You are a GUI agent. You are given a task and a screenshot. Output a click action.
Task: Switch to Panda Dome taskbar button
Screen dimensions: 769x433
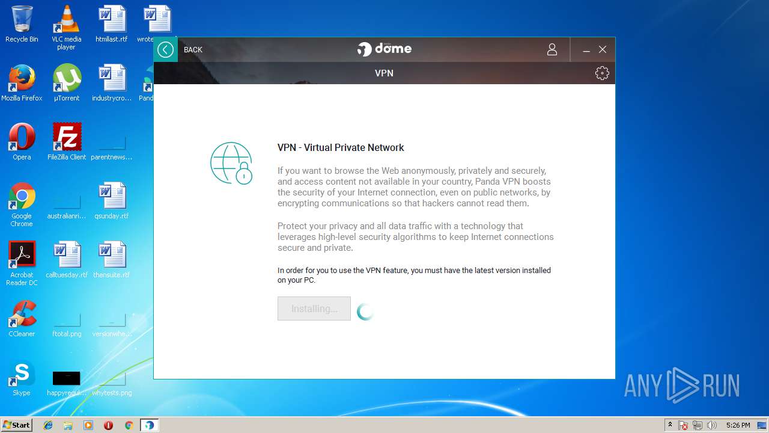pyautogui.click(x=149, y=425)
